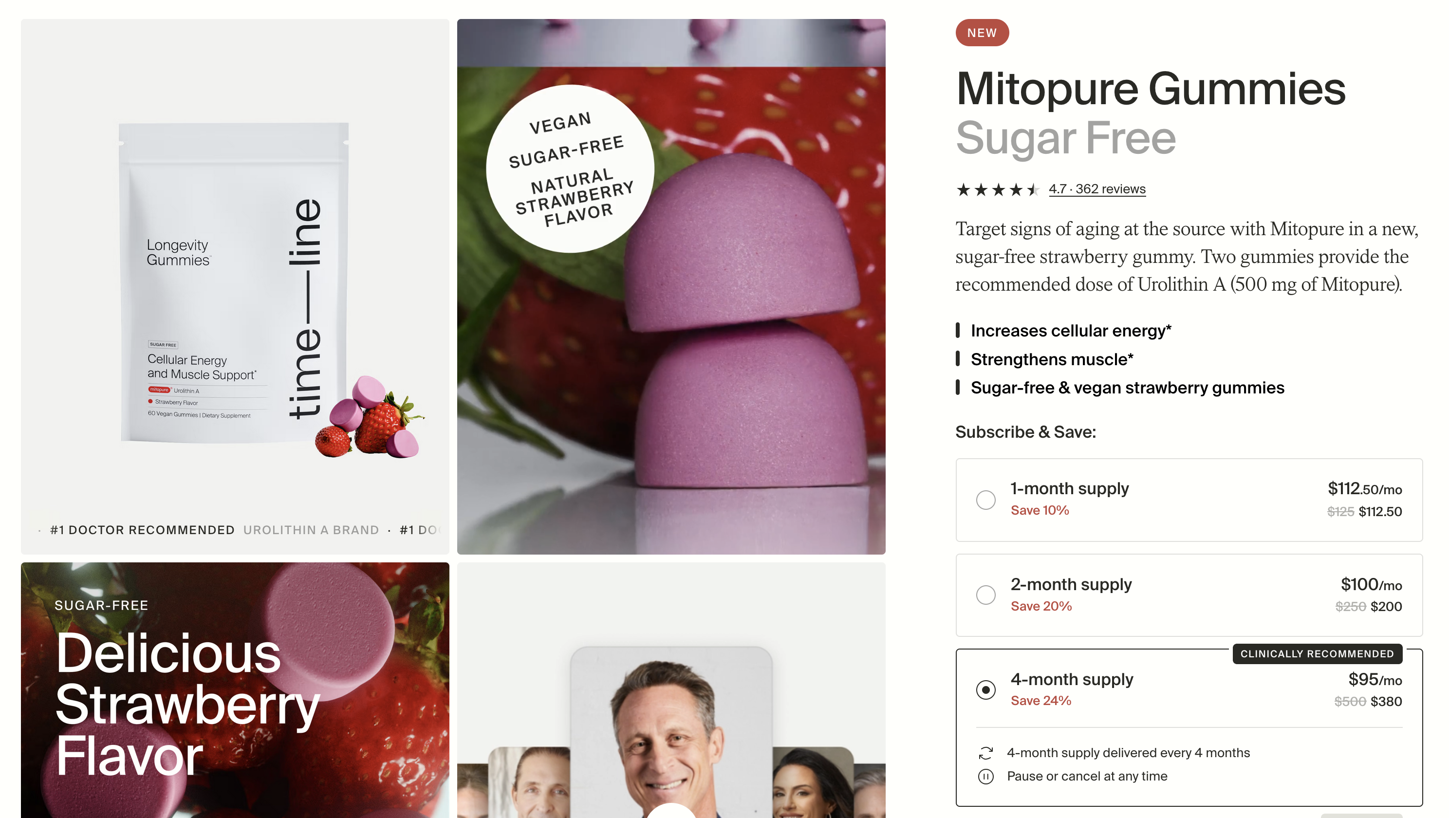Viewport: 1449px width, 818px height.
Task: Select the 4-month supply radio button
Action: 985,690
